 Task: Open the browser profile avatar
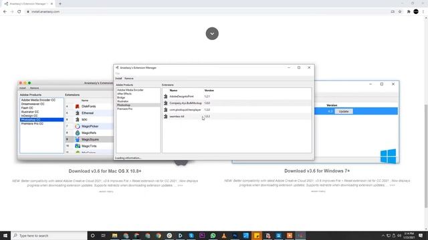[416, 12]
